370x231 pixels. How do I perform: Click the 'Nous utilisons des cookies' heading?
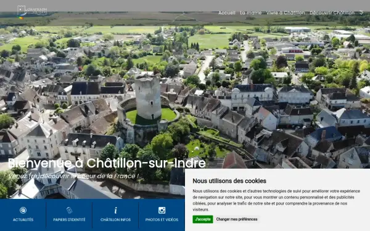click(229, 181)
